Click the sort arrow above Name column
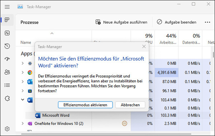 tap(52, 33)
